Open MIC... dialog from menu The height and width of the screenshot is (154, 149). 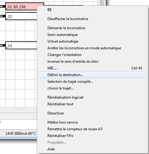[x=92, y=68]
